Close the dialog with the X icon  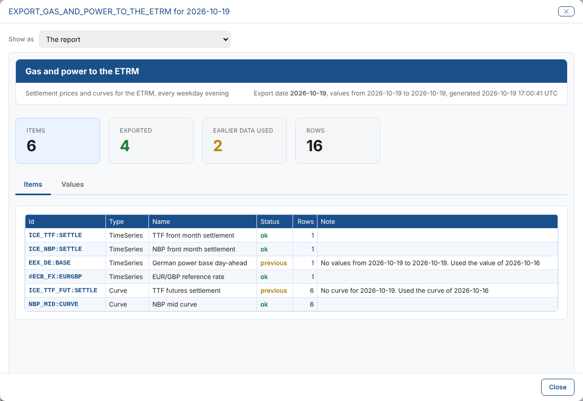[x=566, y=12]
